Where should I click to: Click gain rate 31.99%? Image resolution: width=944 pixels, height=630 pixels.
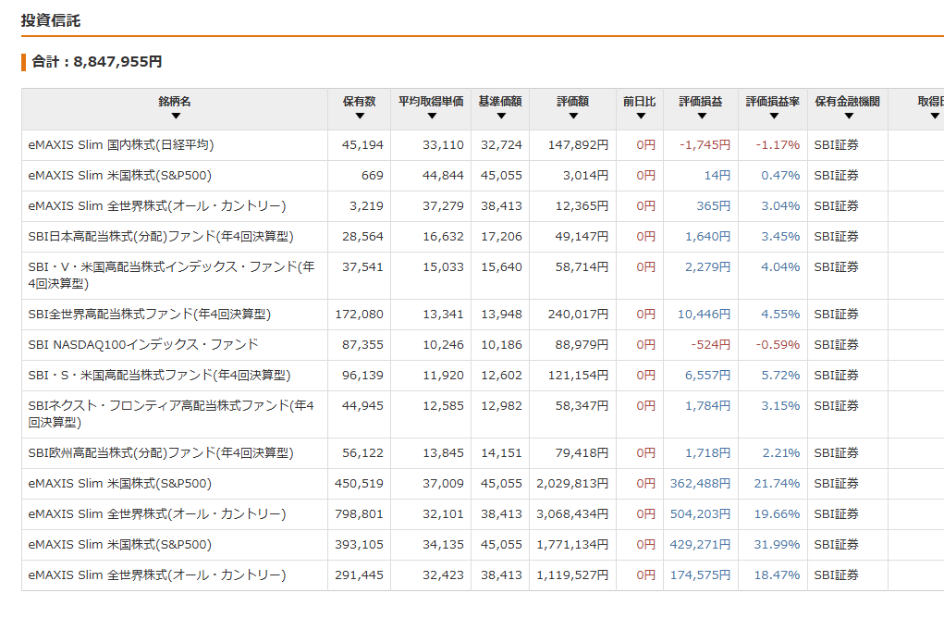tap(777, 545)
